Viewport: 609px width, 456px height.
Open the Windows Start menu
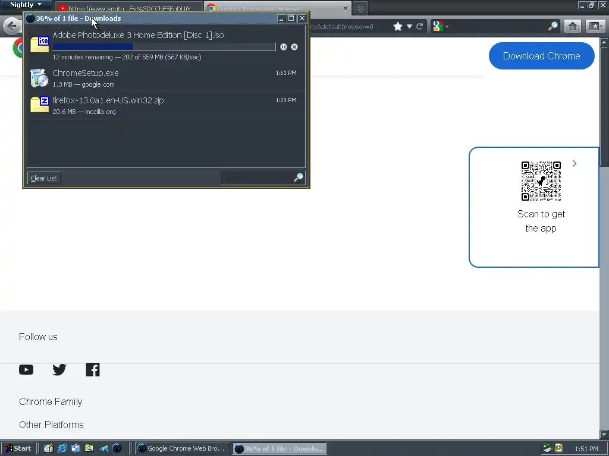pos(17,449)
